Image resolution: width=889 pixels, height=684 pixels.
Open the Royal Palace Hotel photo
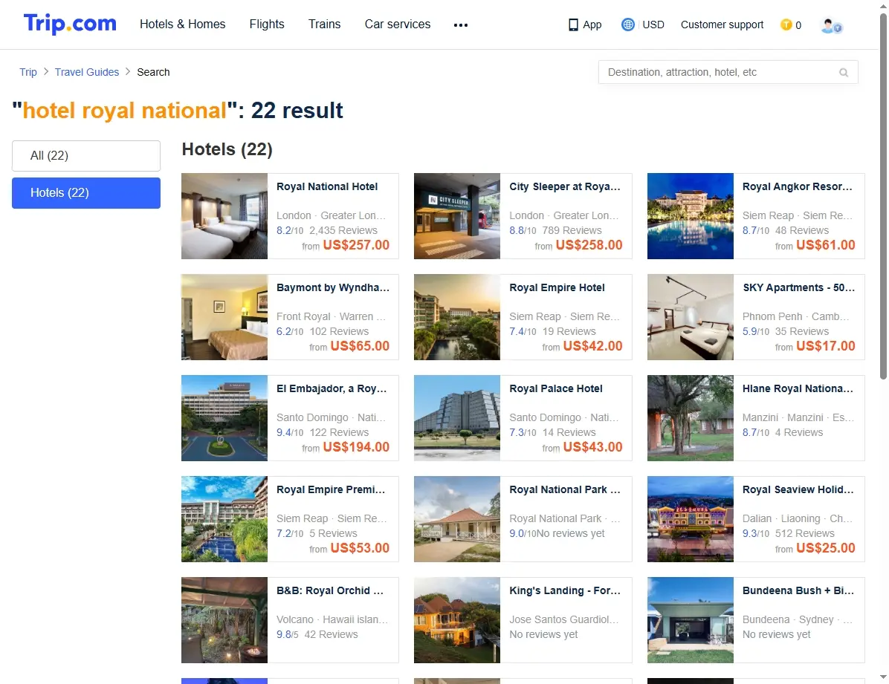click(x=457, y=417)
